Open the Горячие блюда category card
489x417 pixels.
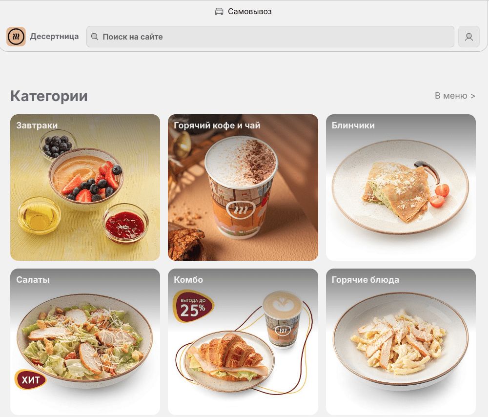[x=401, y=342]
